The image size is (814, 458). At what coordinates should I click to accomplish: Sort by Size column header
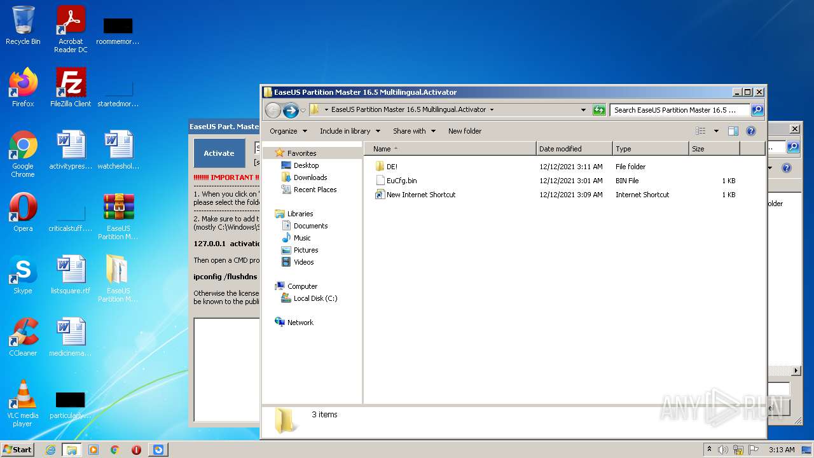coord(714,149)
